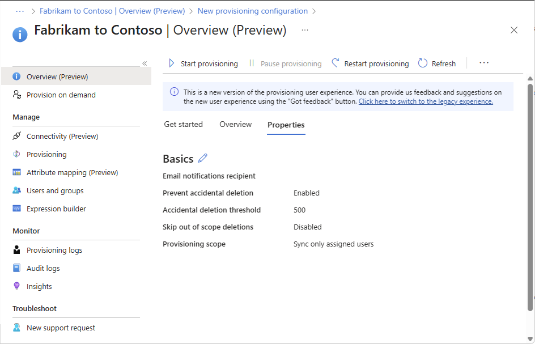Click the Attribute mapping table icon
This screenshot has height=344, width=535.
(x=16, y=172)
